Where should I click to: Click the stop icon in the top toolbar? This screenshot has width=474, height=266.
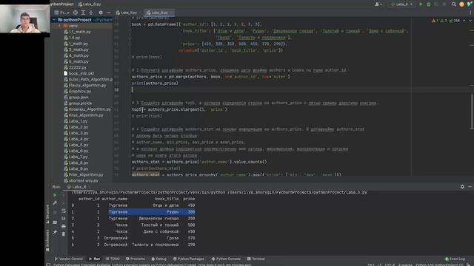(444, 4)
